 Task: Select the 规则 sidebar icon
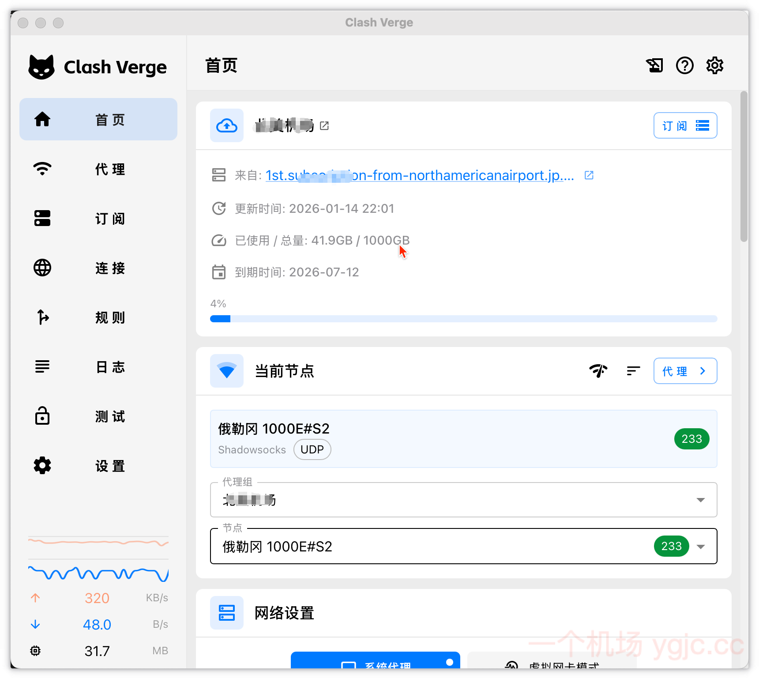coord(42,317)
